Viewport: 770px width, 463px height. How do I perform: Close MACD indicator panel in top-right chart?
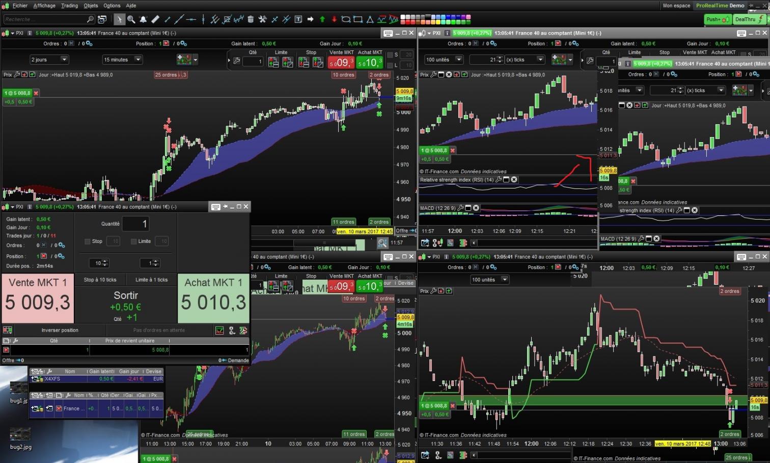pyautogui.click(x=476, y=208)
